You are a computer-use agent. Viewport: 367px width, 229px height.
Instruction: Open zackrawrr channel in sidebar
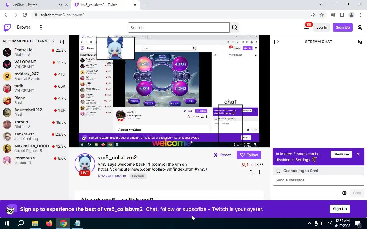pyautogui.click(x=34, y=136)
